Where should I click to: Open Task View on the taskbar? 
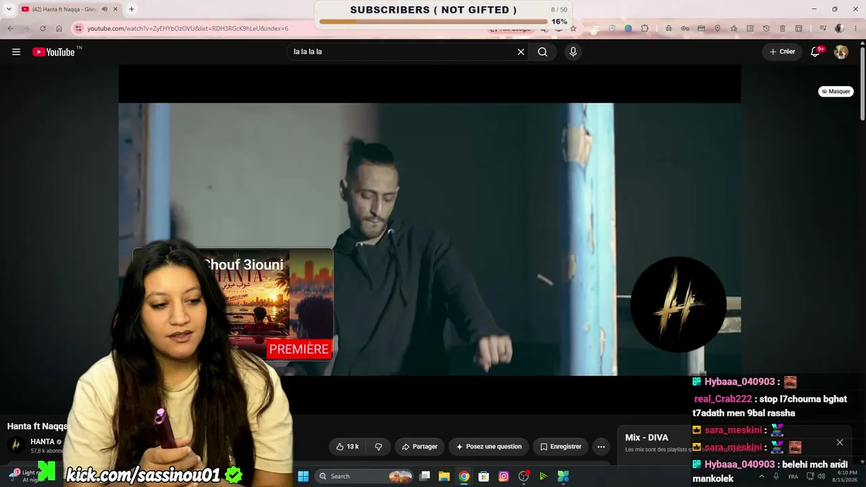point(425,476)
